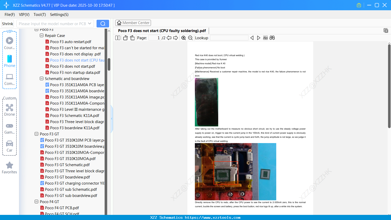Image resolution: width=391 pixels, height=220 pixels.
Task: Find previous lookup match
Action: [x=252, y=38]
